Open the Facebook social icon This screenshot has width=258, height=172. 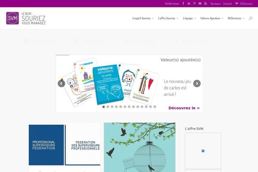pyautogui.click(x=183, y=3)
